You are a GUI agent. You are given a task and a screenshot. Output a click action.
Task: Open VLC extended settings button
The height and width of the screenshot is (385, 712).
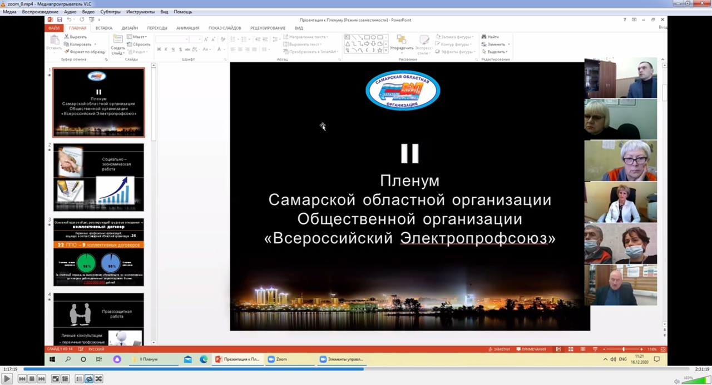click(65, 379)
